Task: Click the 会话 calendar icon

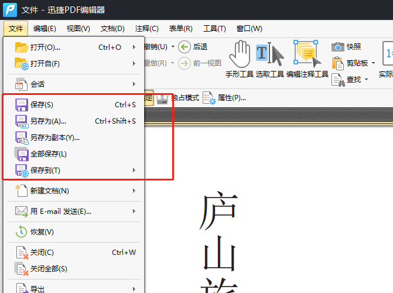Action: 21,84
